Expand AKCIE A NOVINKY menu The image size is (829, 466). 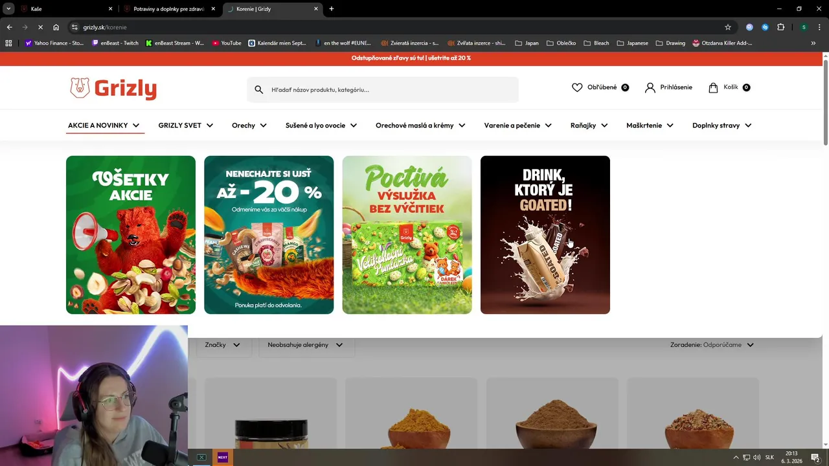coord(104,126)
